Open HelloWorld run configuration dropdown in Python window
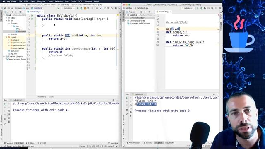The image size is (265, 149). pos(188,8)
